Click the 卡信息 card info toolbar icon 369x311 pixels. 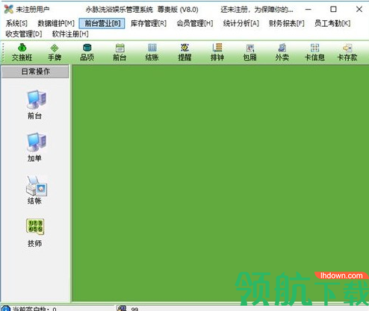(x=314, y=52)
